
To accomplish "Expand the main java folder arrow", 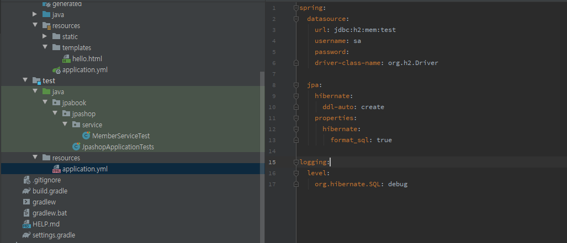I will pos(35,14).
